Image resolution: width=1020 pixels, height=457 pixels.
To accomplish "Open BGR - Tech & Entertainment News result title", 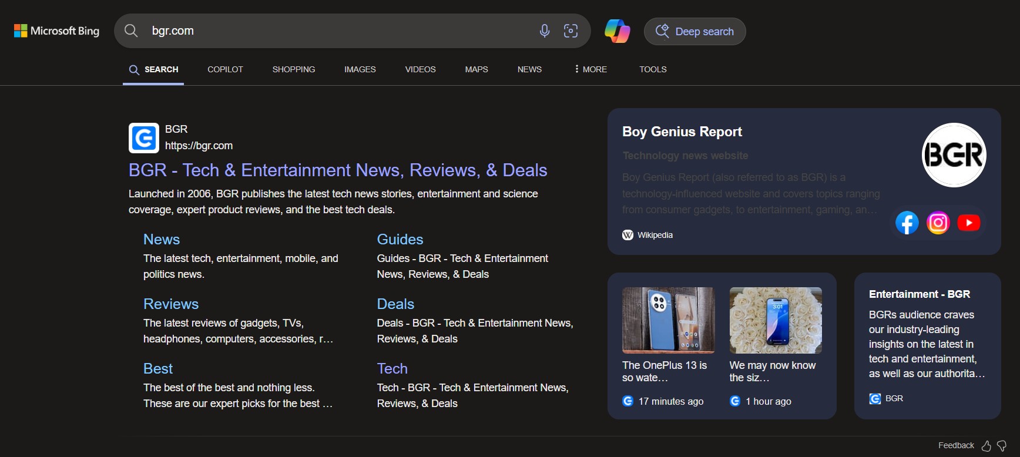I will [338, 170].
